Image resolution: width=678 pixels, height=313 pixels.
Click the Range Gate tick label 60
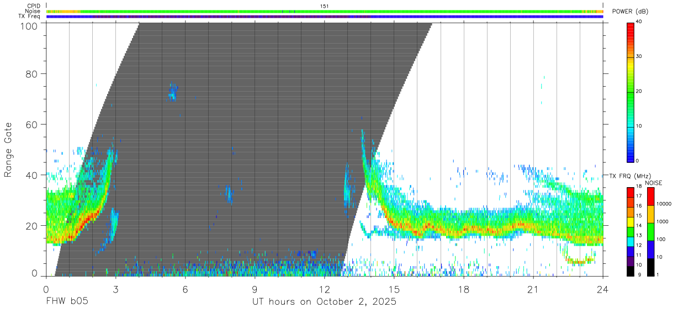click(x=33, y=124)
